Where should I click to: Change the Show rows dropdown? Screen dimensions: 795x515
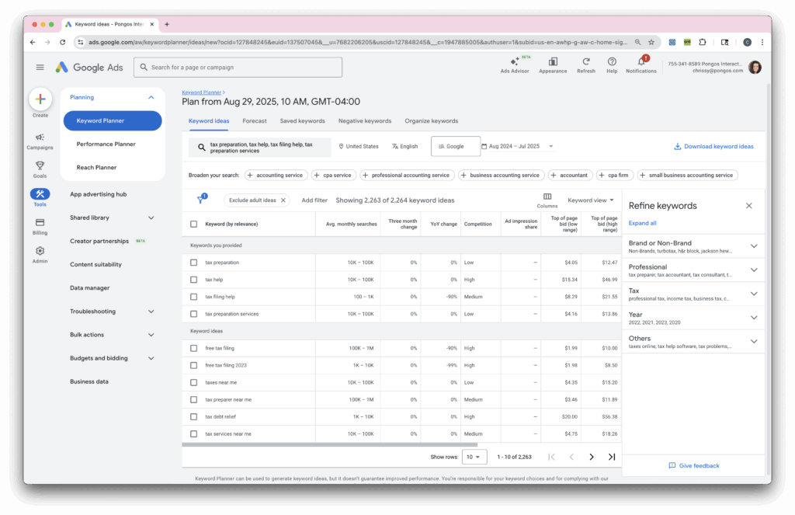tap(474, 457)
